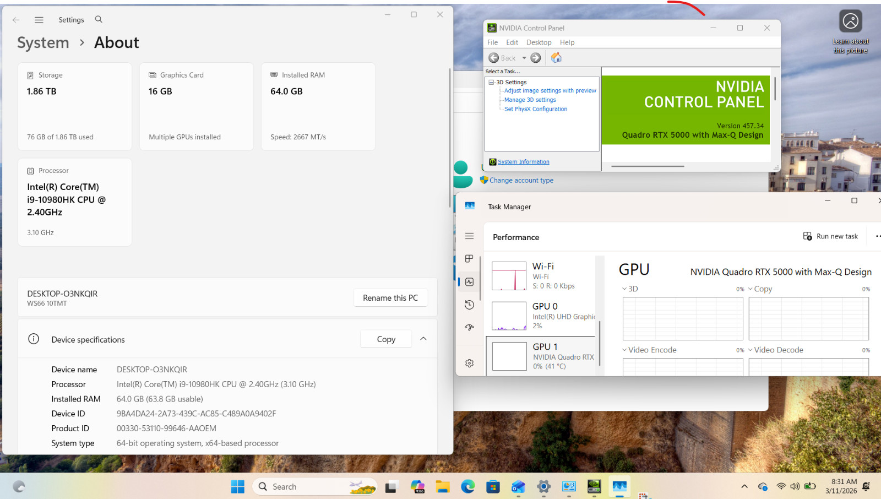Open the Startup apps icon in Task Manager
Viewport: 881px width, 499px height.
tap(469, 327)
